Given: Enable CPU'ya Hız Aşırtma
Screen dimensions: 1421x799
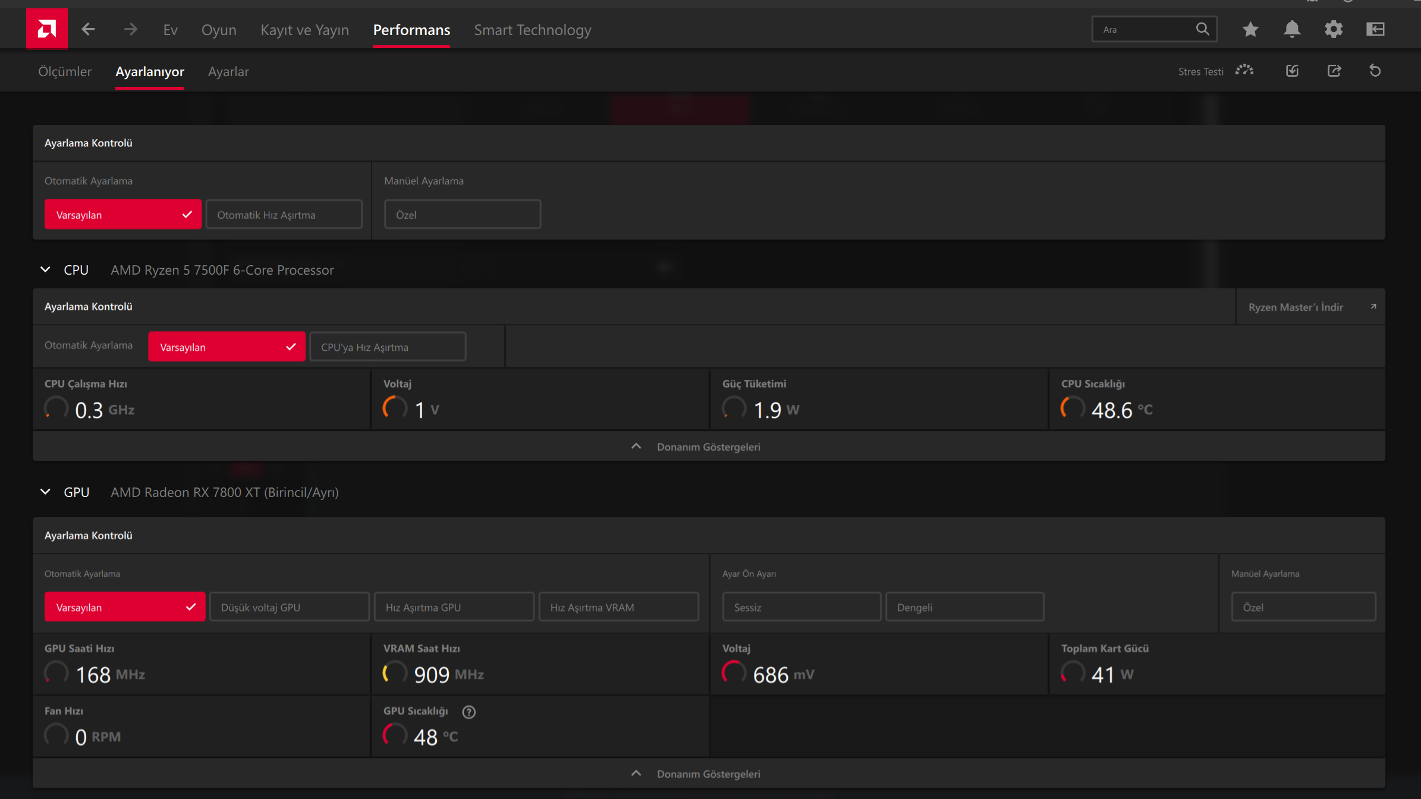Looking at the screenshot, I should (x=388, y=347).
